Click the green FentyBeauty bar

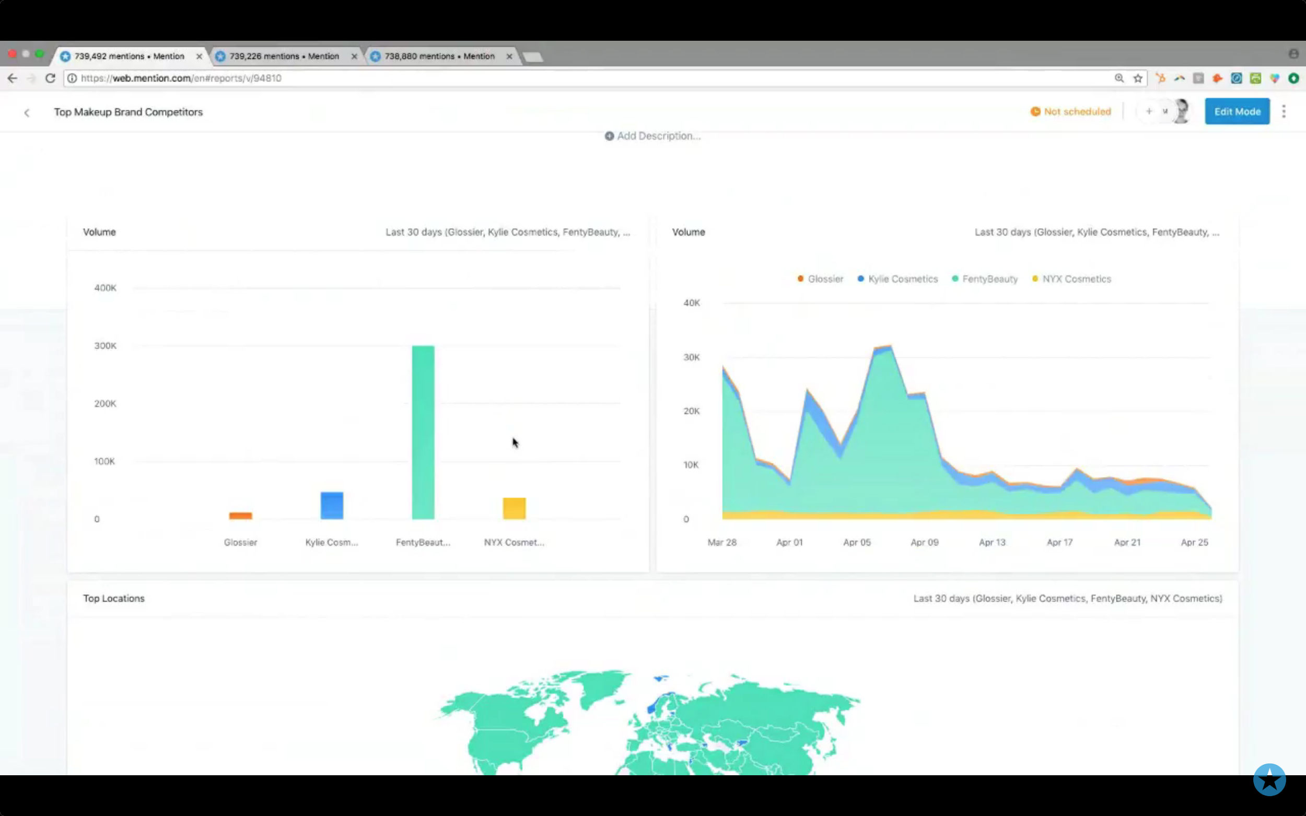pyautogui.click(x=423, y=432)
